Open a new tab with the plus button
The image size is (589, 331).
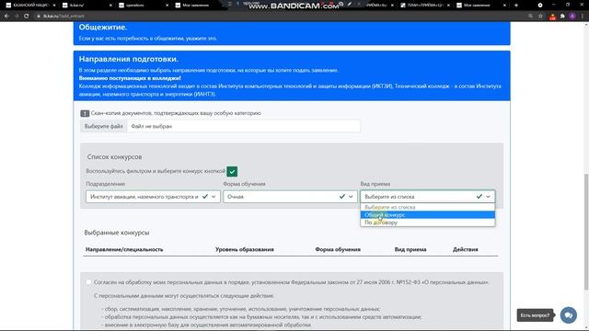515,6
